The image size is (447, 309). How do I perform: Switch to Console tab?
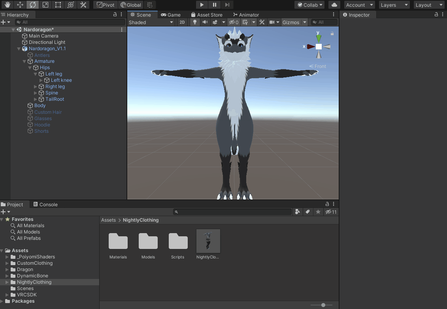[45, 204]
